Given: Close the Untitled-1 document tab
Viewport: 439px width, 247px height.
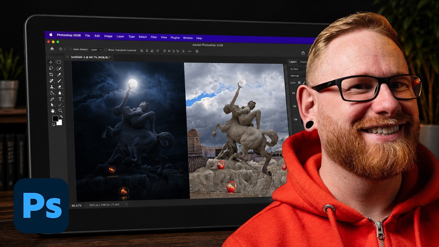Looking at the screenshot, I should [67, 57].
